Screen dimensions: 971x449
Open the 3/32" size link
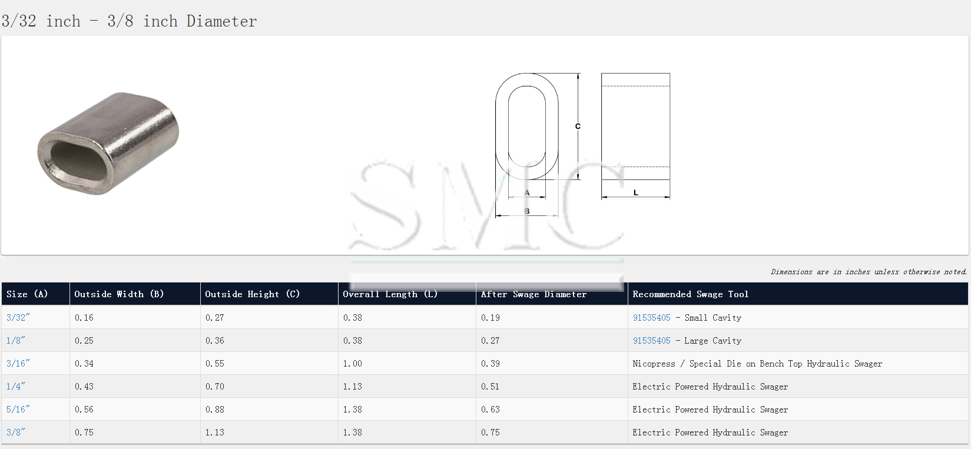tap(18, 318)
